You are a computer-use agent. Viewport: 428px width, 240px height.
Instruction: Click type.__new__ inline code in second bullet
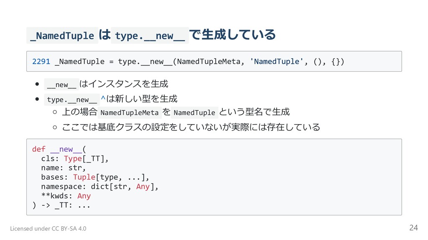(72, 100)
